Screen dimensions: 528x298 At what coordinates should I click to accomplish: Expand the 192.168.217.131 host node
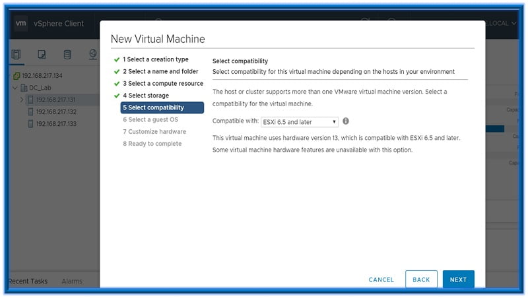coord(22,100)
